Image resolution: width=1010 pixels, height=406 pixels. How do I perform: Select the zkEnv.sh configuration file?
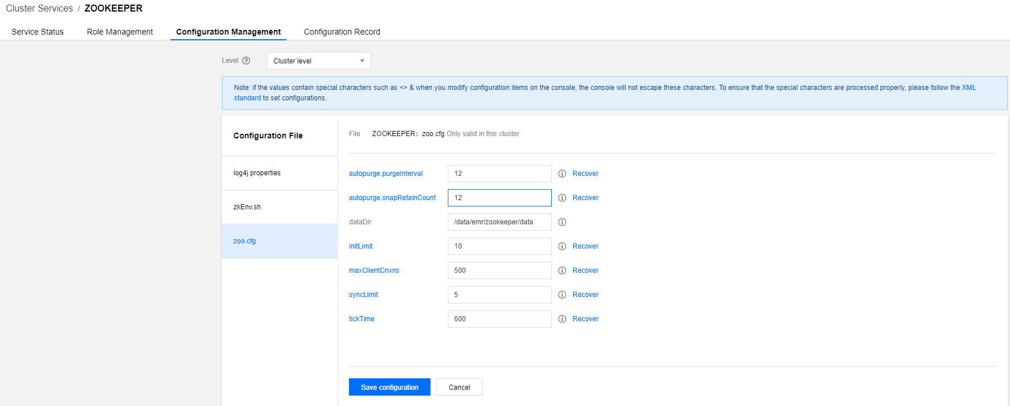pos(280,207)
